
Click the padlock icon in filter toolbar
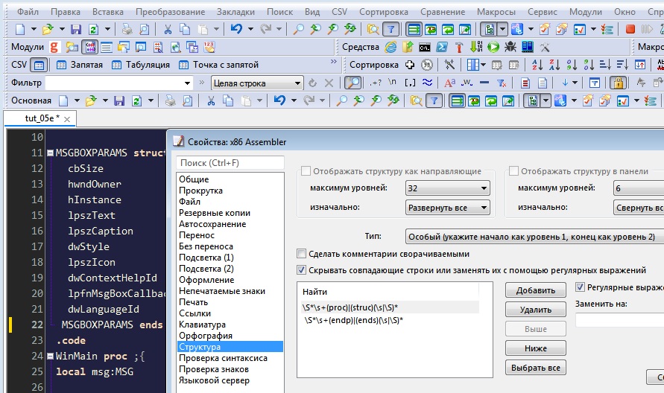pyautogui.click(x=617, y=83)
